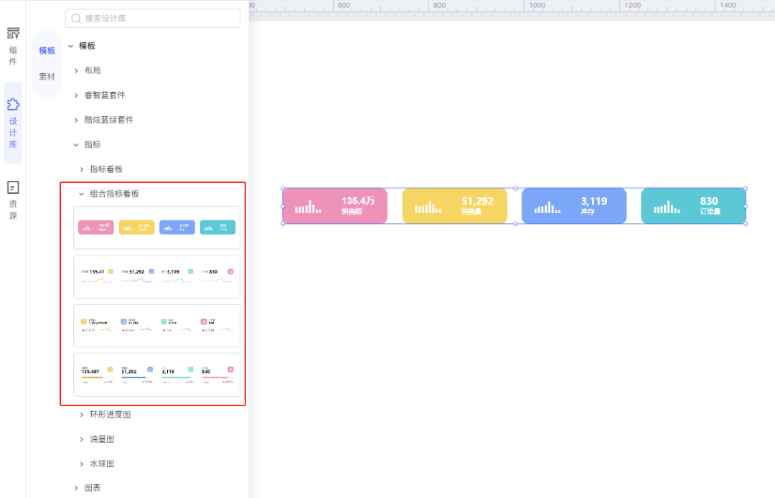Select the 指标看板 tree label
Image resolution: width=775 pixels, height=498 pixels.
pos(106,169)
